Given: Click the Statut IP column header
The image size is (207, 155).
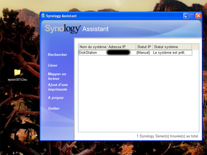Looking at the screenshot, I should [144, 47].
